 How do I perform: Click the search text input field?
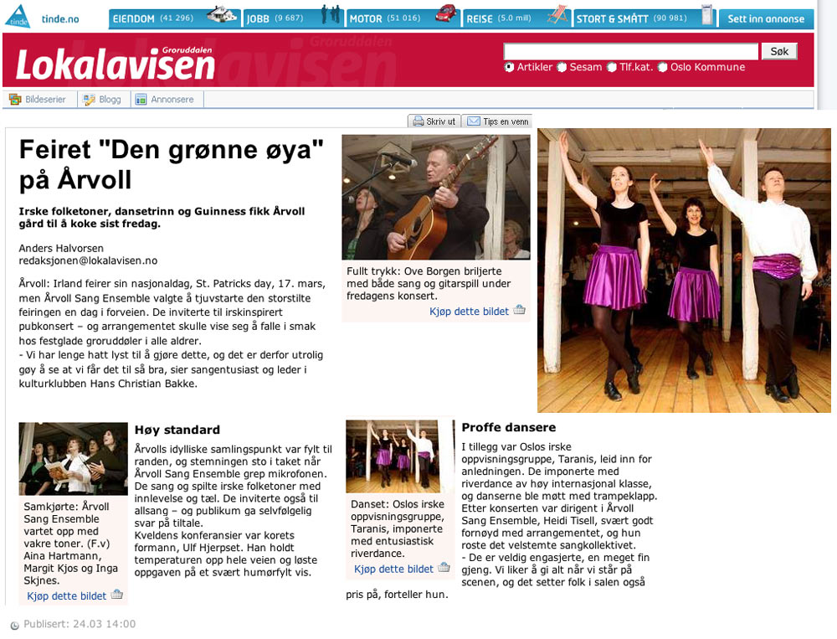[631, 51]
